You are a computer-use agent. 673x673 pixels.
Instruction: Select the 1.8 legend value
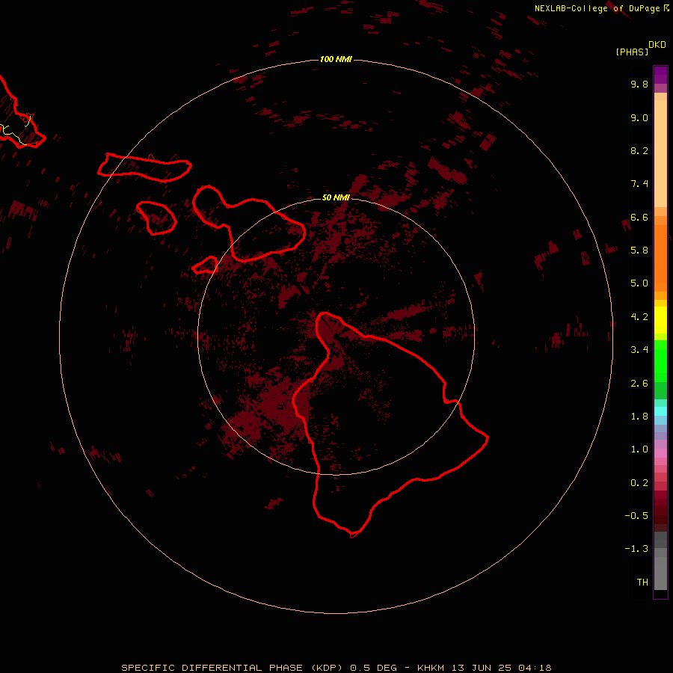[639, 417]
